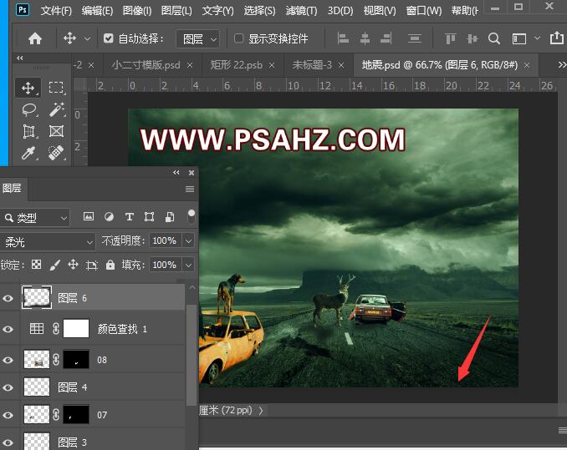Toggle visibility of layer 07
Screen dimensions: 567x450
(8, 416)
